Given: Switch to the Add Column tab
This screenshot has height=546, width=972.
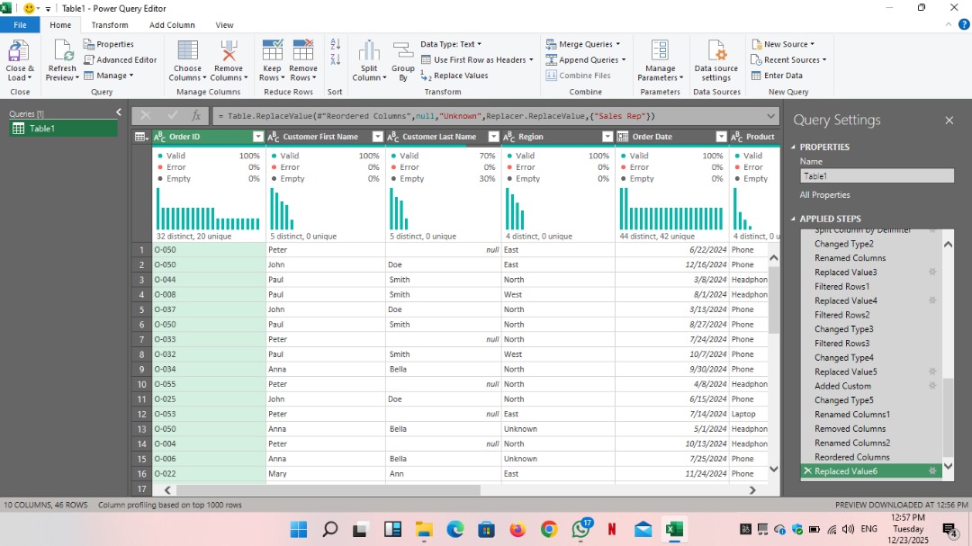Looking at the screenshot, I should click(x=172, y=25).
